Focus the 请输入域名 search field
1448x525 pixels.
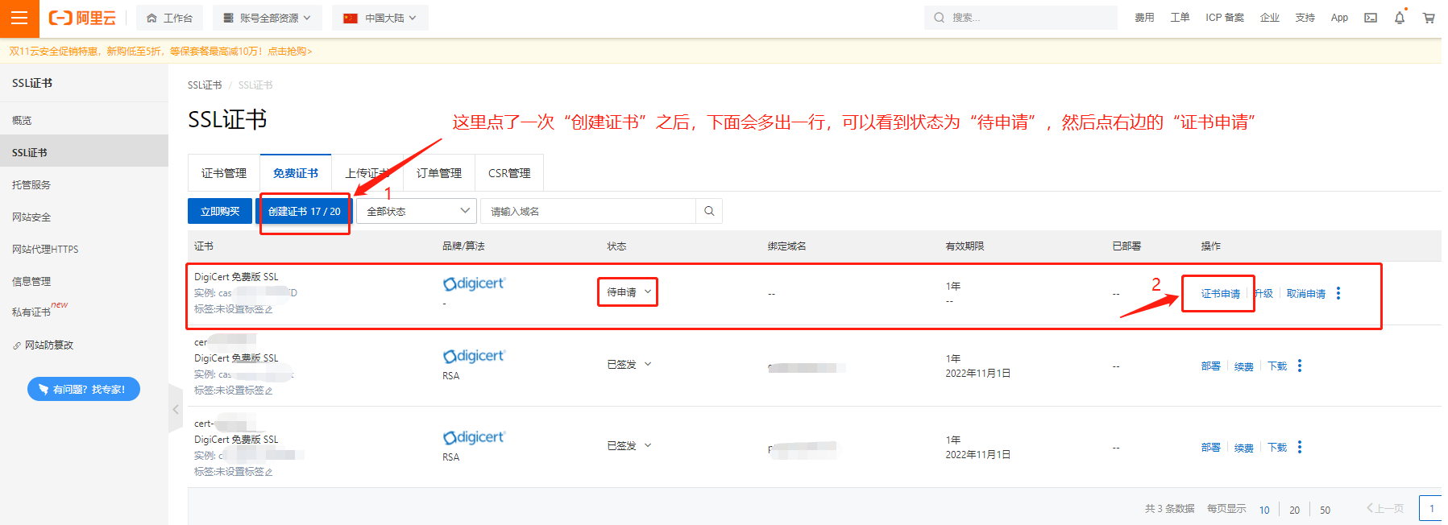[x=588, y=211]
